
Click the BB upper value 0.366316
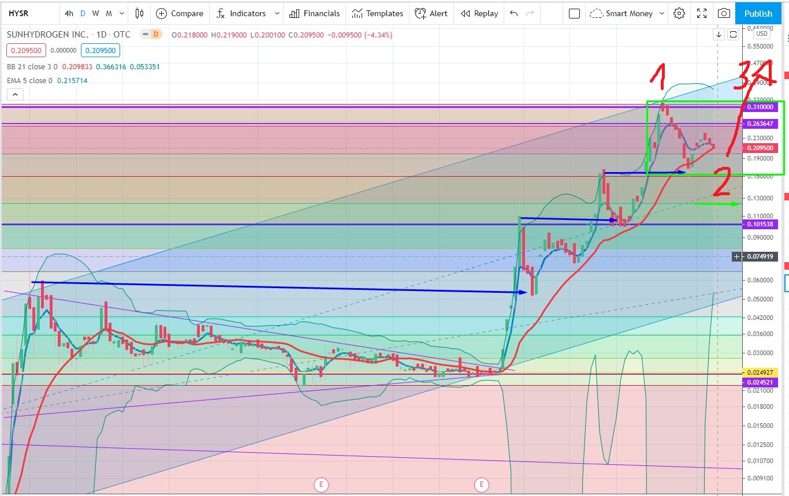(x=111, y=66)
